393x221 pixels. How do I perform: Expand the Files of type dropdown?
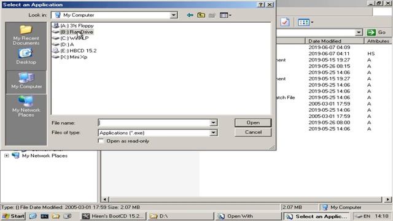click(213, 133)
